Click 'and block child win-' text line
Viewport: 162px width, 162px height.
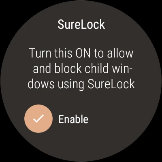(83, 68)
